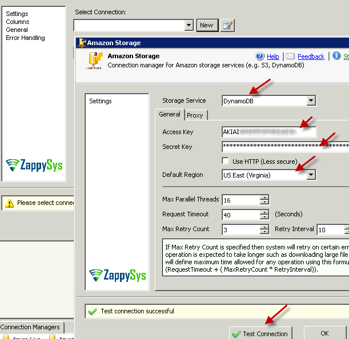
Task: Expand the Storage Service dropdown
Action: point(311,101)
